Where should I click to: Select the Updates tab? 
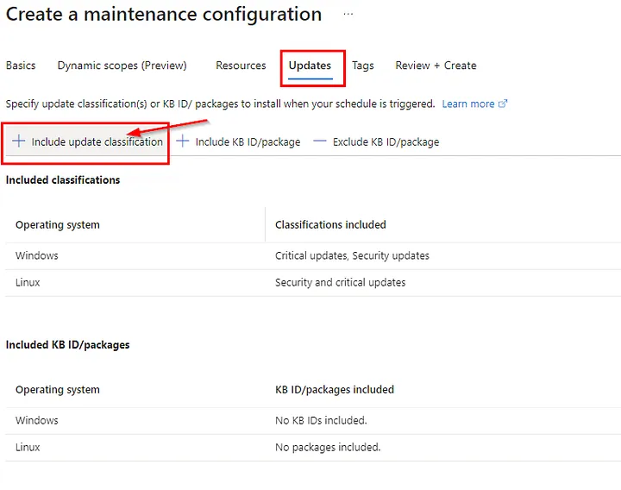point(310,66)
